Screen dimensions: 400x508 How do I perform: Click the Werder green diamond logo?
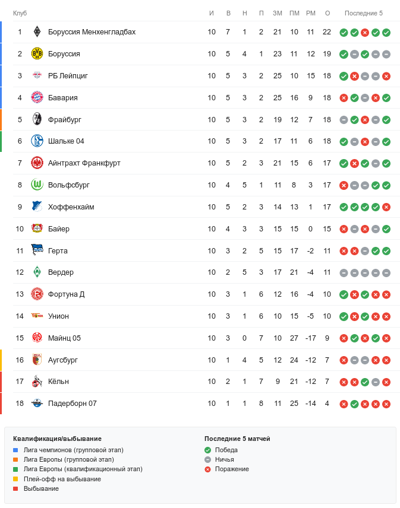point(37,272)
